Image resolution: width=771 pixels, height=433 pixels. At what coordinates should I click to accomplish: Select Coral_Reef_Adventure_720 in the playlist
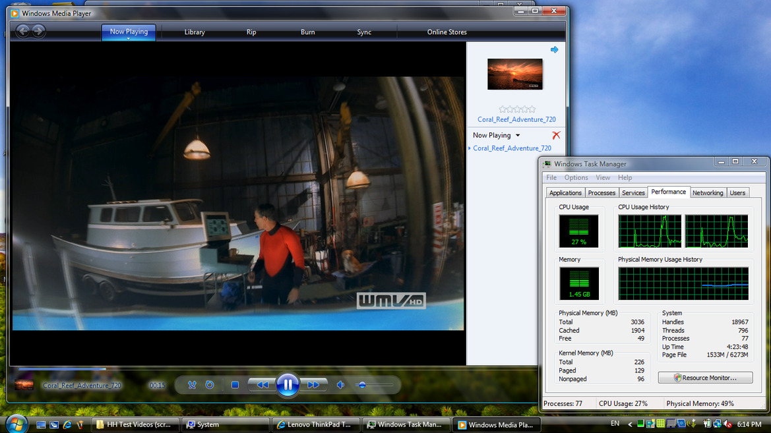click(512, 148)
